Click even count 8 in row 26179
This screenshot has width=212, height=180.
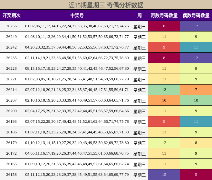click(x=196, y=143)
